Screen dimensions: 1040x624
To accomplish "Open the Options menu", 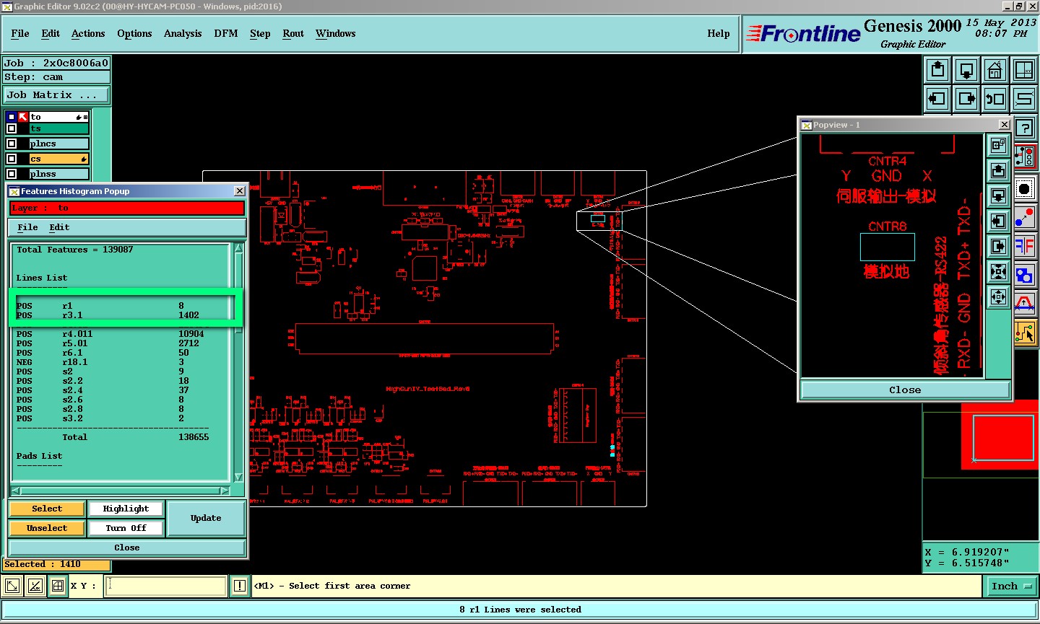I will click(134, 33).
